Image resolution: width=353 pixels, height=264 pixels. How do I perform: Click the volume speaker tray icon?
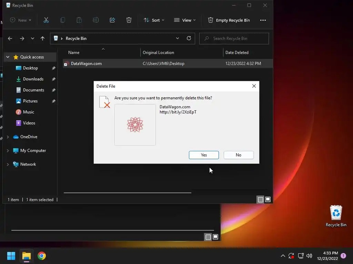point(309,256)
